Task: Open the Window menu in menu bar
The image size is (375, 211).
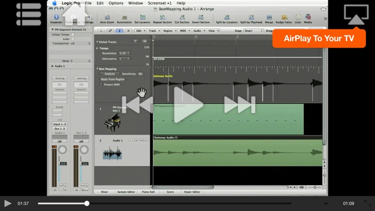Action: [135, 3]
